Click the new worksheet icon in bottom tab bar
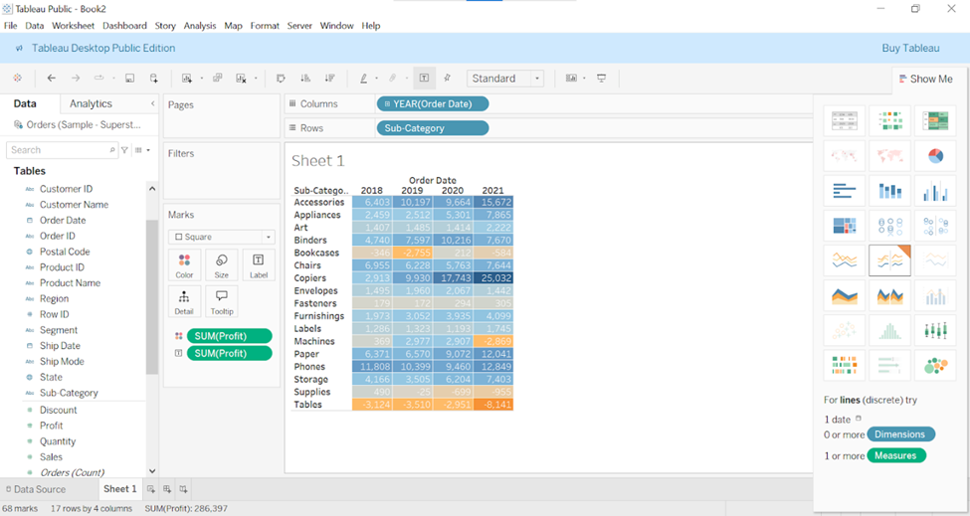 151,489
